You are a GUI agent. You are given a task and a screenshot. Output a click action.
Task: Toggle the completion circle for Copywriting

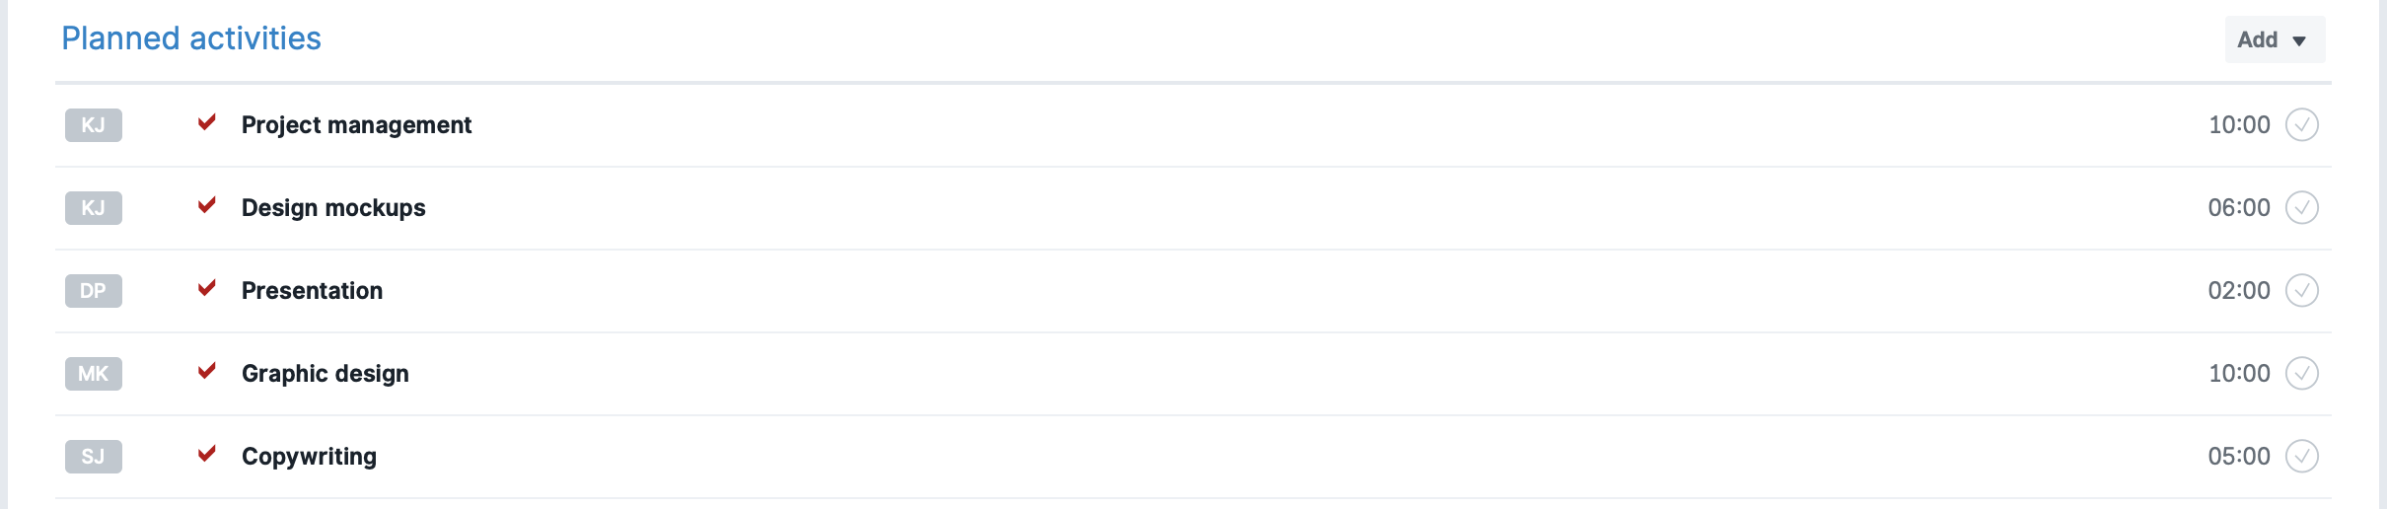[x=2302, y=457]
